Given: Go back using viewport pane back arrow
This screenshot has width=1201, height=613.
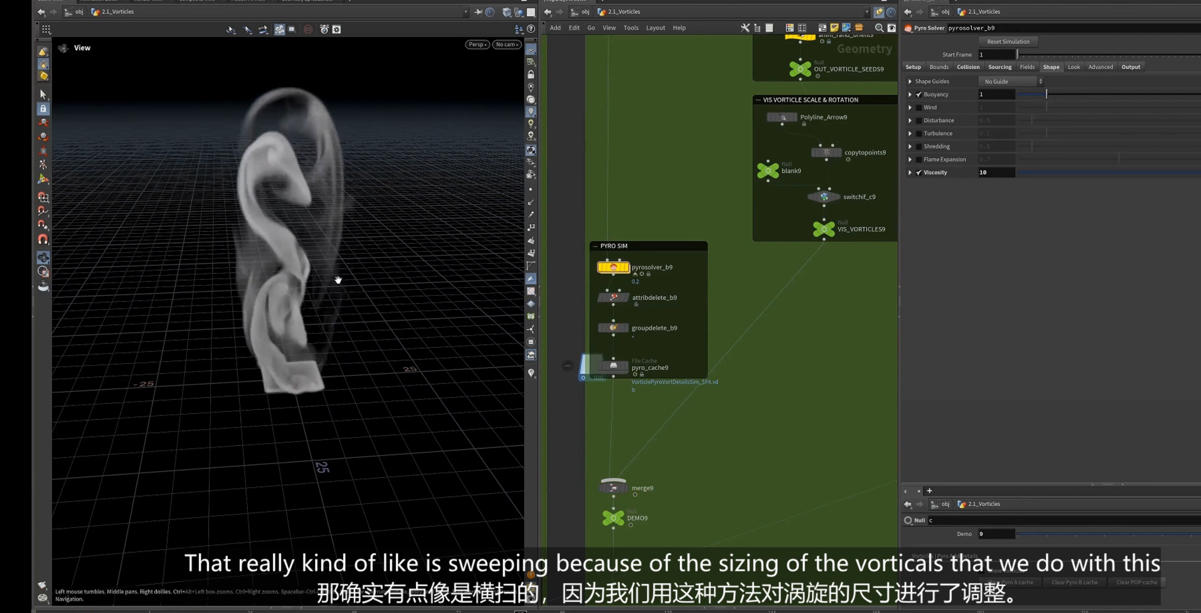Looking at the screenshot, I should click(x=41, y=12).
